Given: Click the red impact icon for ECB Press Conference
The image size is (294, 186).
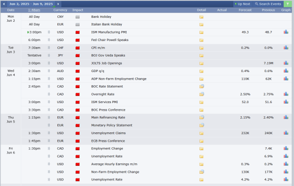Looking at the screenshot, I should 78,141.
